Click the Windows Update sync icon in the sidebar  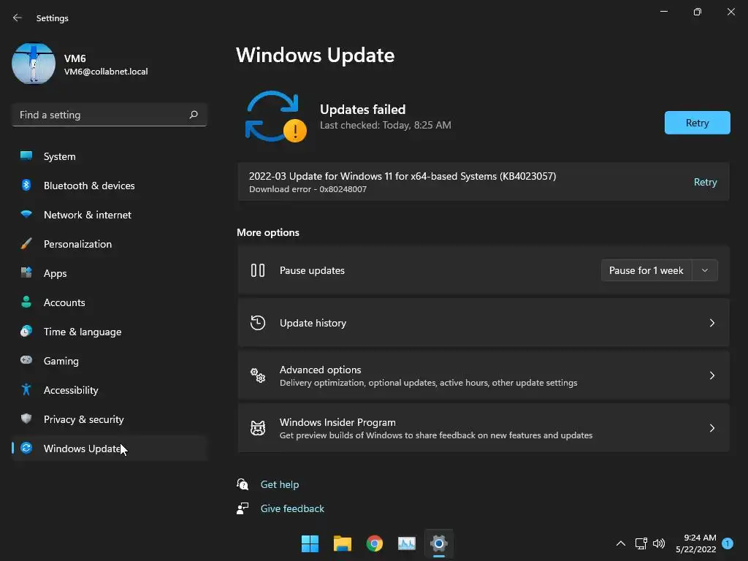tap(26, 448)
